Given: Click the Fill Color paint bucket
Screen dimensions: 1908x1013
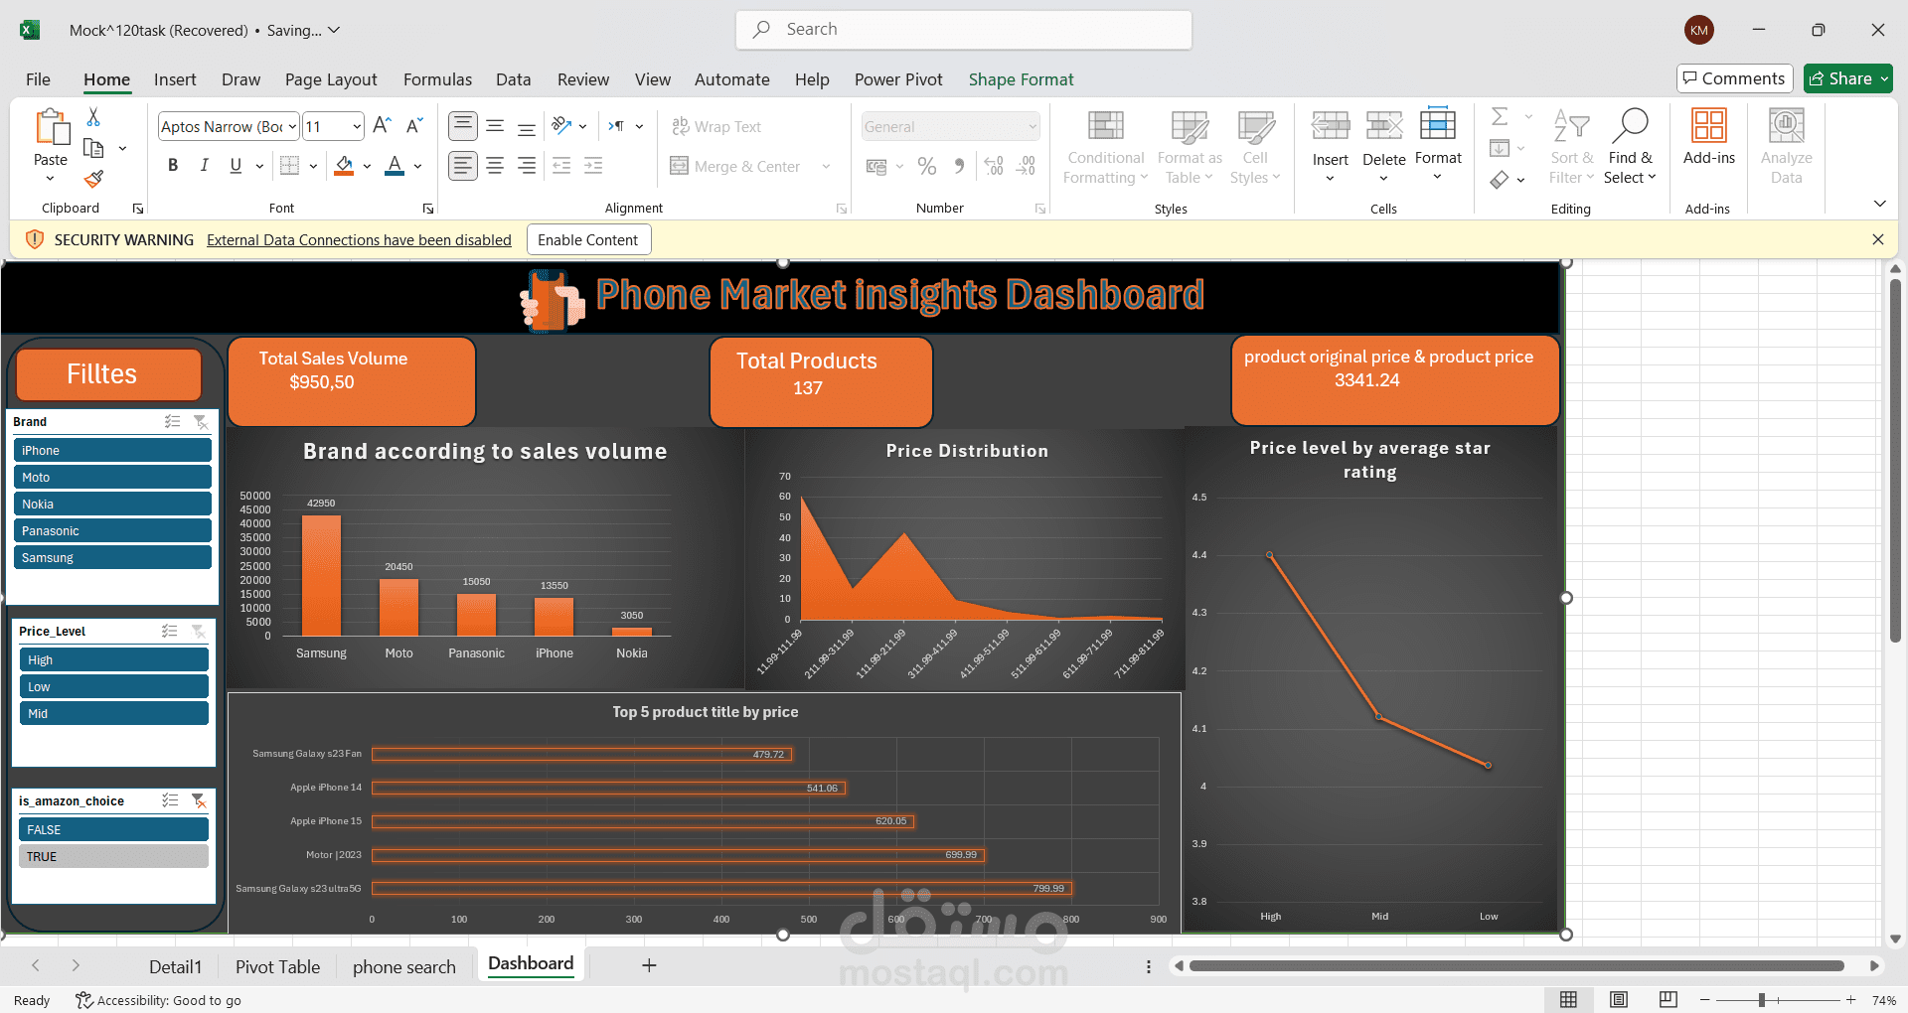Looking at the screenshot, I should [344, 166].
